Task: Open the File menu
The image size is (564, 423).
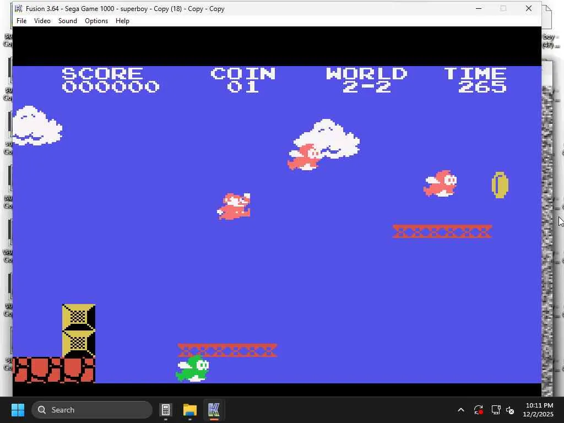Action: point(21,21)
